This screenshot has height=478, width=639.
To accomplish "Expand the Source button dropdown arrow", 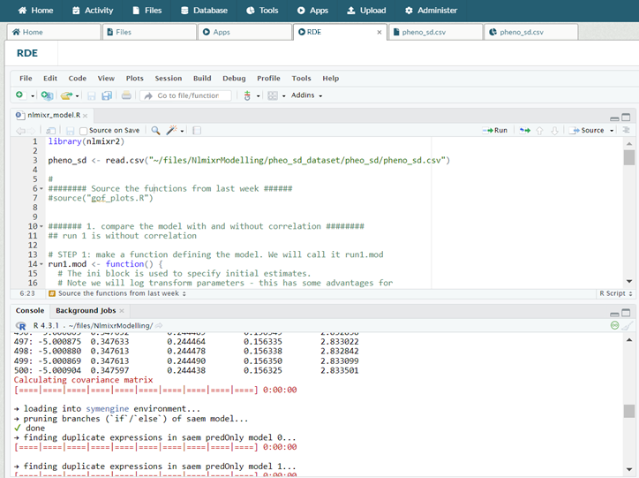I will (x=611, y=130).
